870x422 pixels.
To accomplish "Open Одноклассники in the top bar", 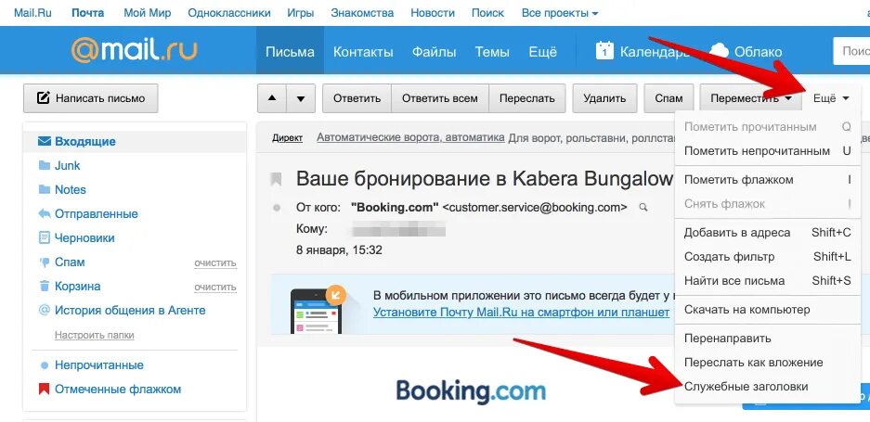I will click(x=229, y=13).
